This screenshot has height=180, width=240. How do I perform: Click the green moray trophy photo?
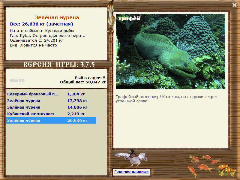tap(170, 52)
